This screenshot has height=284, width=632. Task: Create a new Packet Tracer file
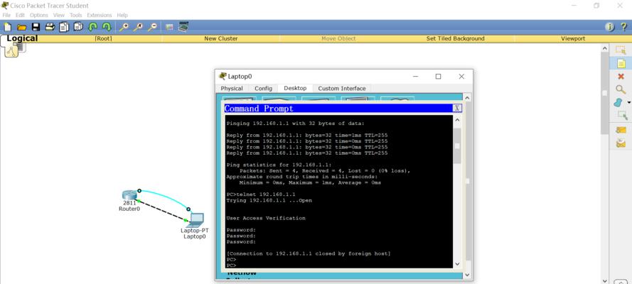click(8, 27)
